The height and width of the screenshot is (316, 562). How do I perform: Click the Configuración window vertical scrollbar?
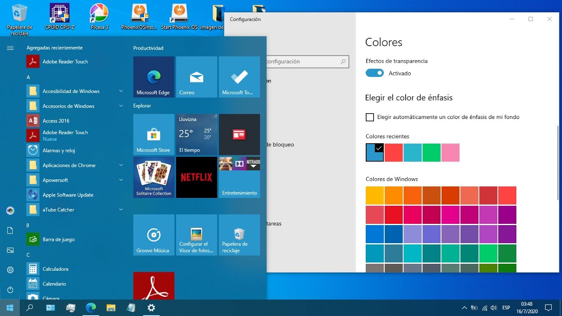(x=558, y=162)
